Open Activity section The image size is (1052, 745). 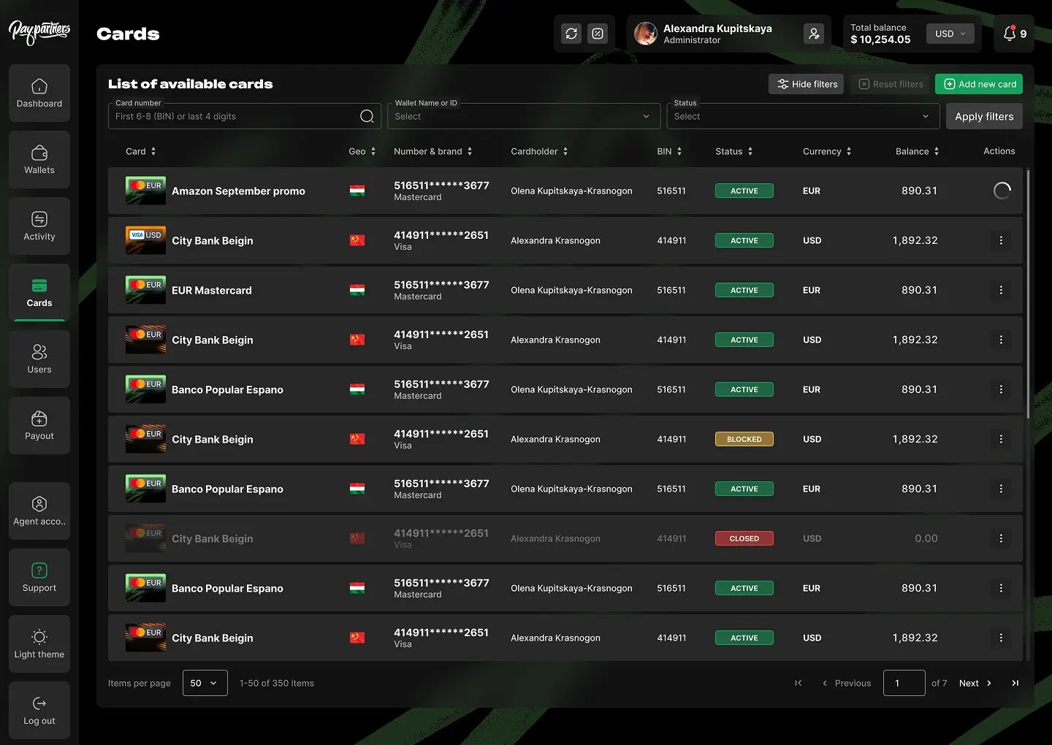click(39, 226)
